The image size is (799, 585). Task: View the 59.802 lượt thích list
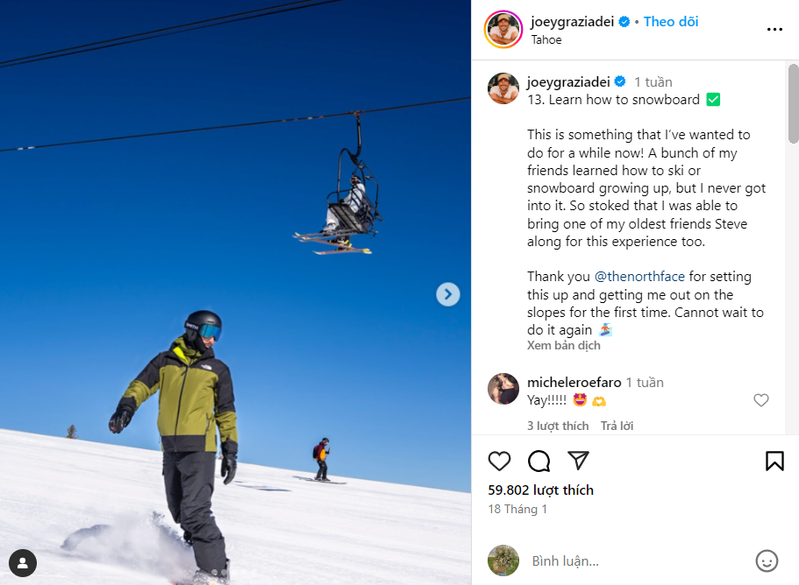pyautogui.click(x=540, y=490)
